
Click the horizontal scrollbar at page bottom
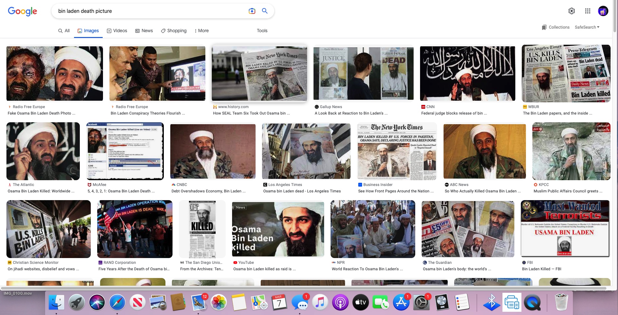[x=303, y=288]
